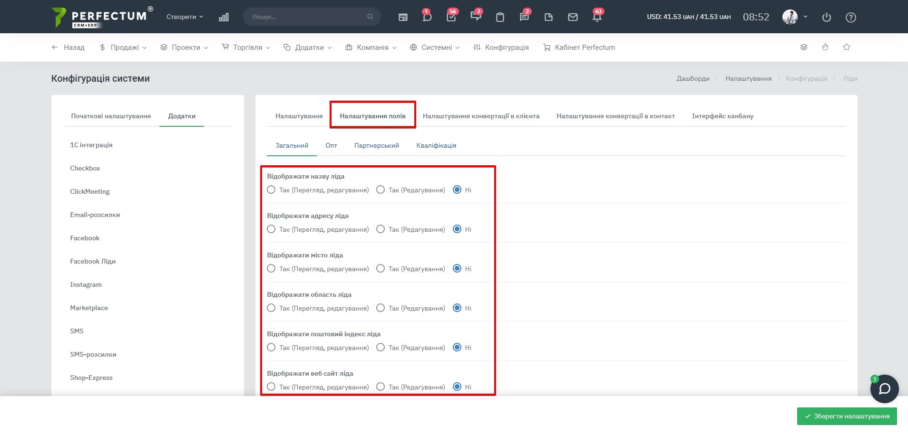Open chat bubble icon with badge 1

coord(427,17)
